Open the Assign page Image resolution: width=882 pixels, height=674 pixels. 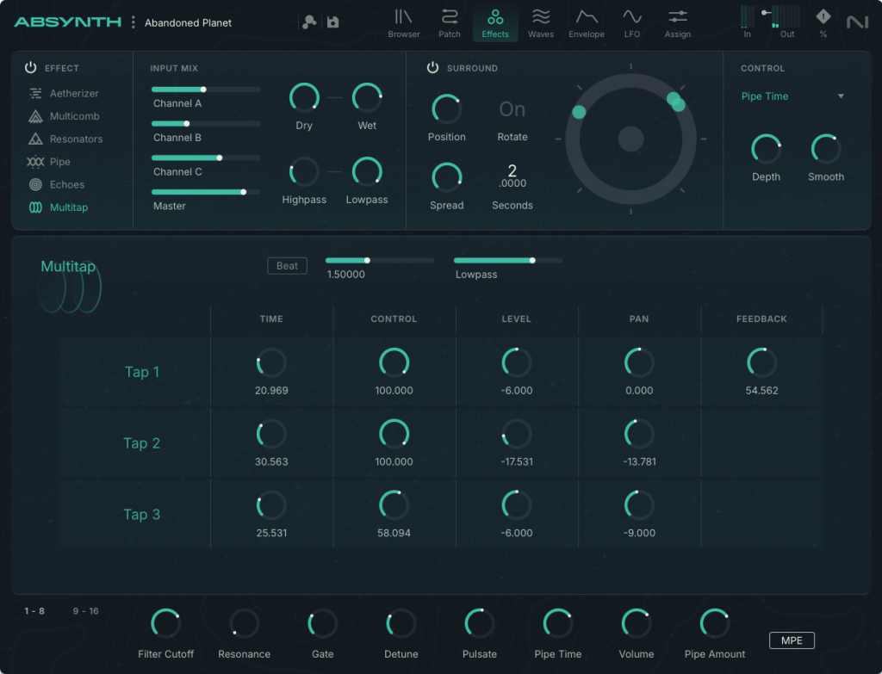(x=678, y=23)
